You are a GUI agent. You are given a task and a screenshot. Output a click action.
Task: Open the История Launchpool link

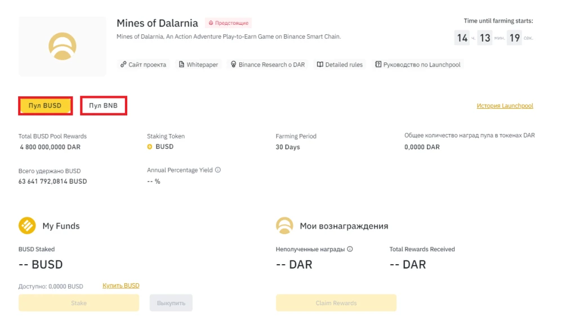[x=504, y=105]
